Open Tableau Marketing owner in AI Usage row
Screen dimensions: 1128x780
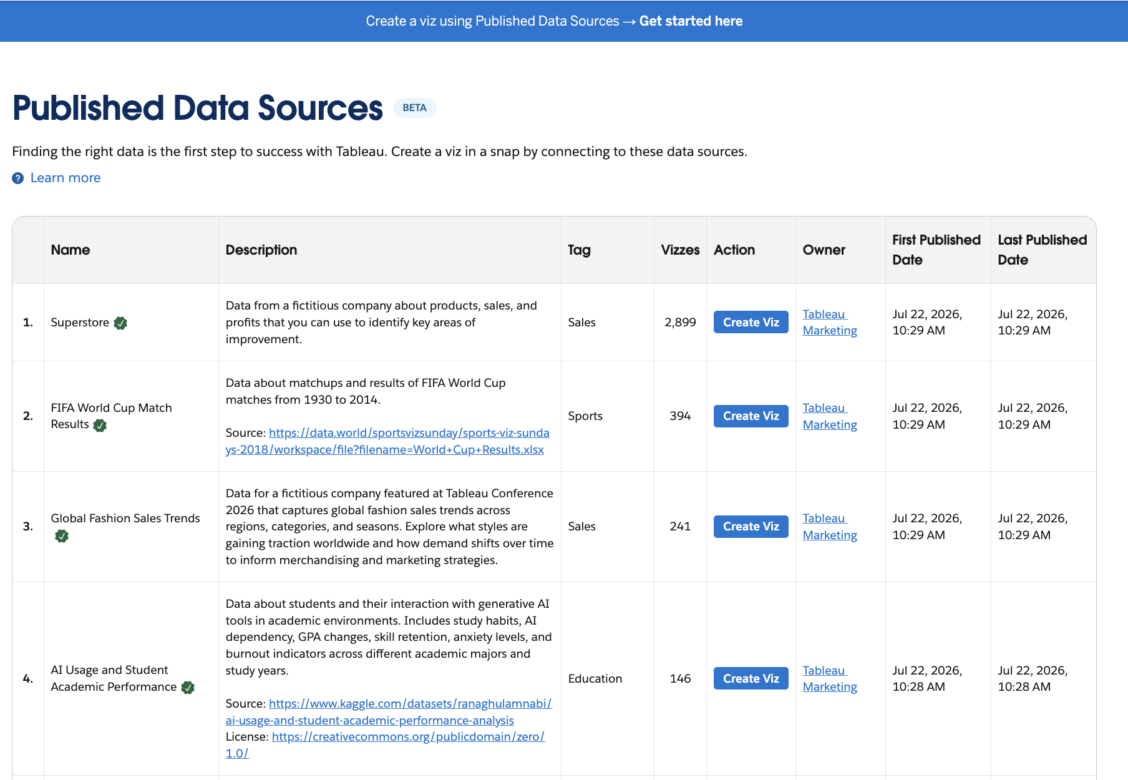click(830, 678)
